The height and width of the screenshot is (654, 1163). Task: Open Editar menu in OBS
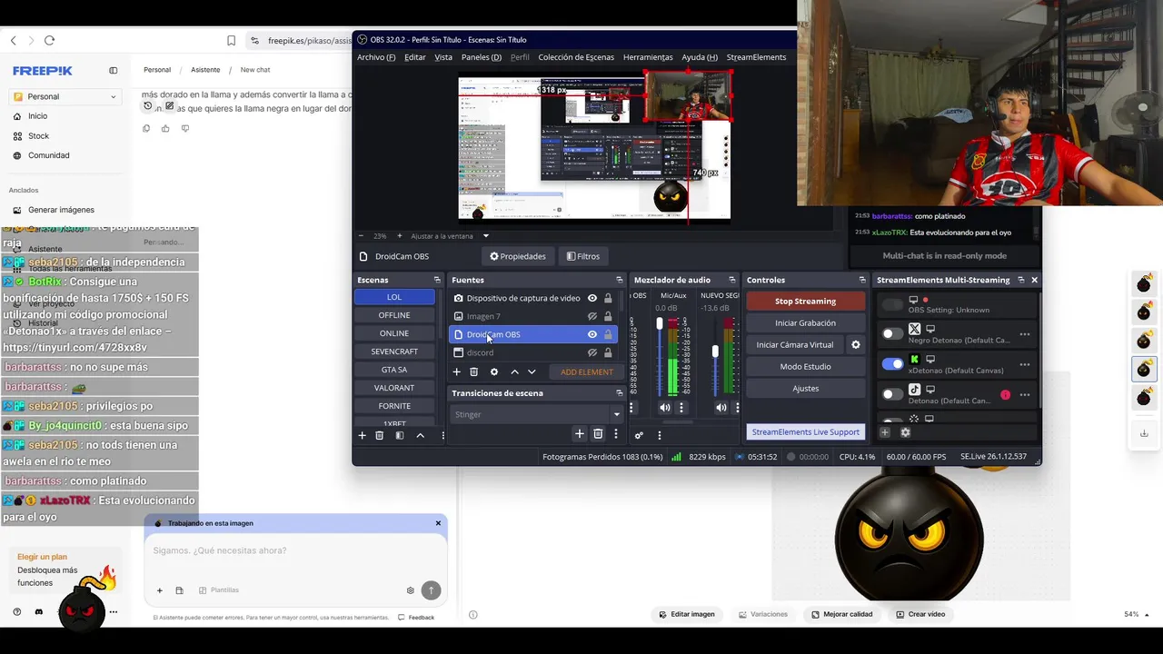pos(415,57)
